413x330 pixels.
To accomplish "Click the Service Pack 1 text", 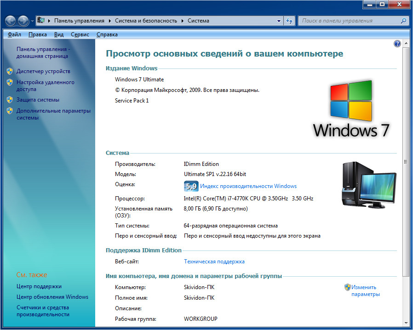I will [132, 101].
